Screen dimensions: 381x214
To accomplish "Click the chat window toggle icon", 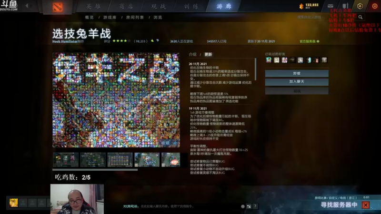I will point(249,206).
